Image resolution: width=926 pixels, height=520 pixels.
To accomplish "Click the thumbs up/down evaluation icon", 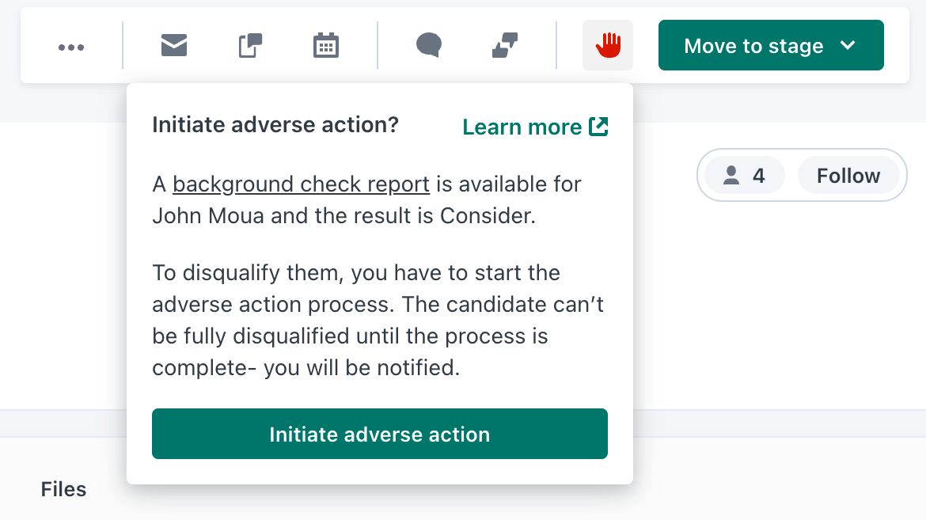I will pyautogui.click(x=504, y=46).
